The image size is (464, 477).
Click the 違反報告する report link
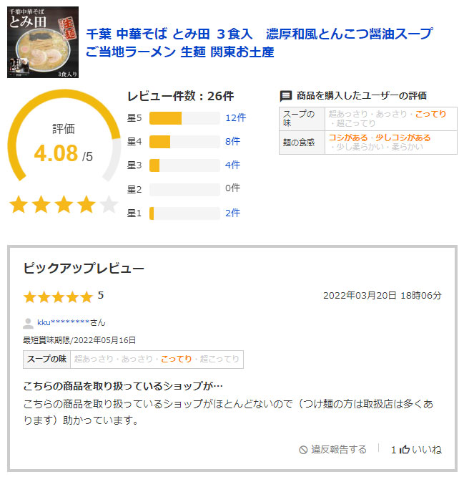pos(339,449)
